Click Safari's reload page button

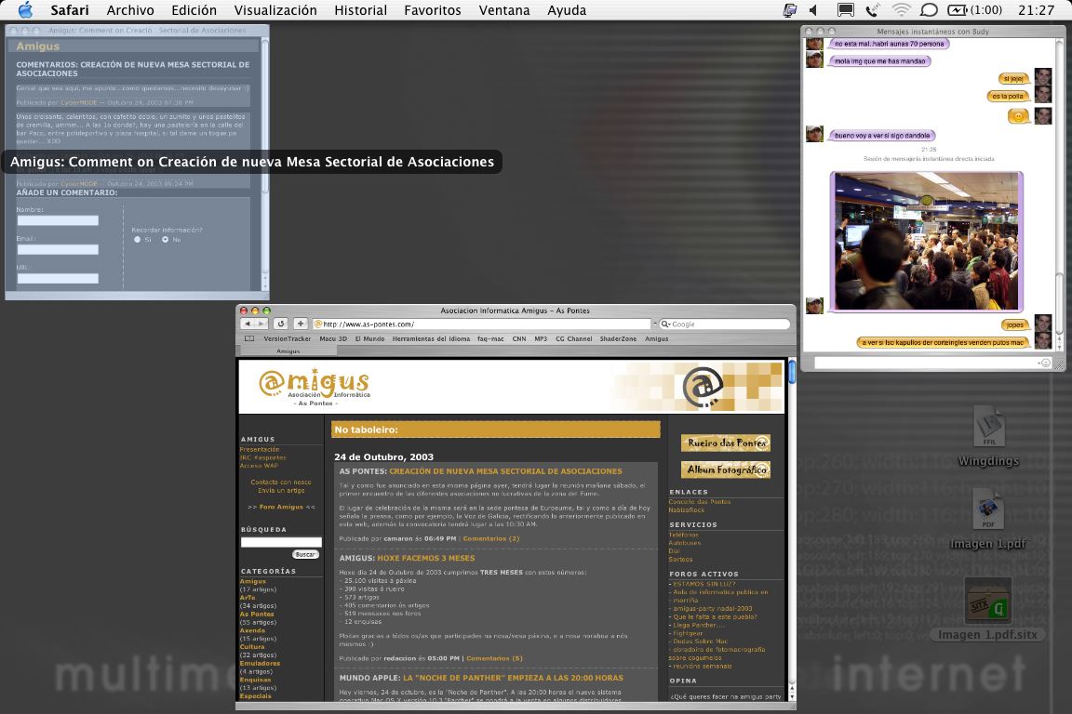(280, 324)
